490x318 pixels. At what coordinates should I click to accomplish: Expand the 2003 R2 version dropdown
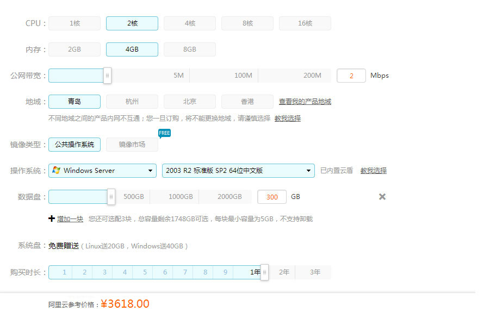(238, 171)
